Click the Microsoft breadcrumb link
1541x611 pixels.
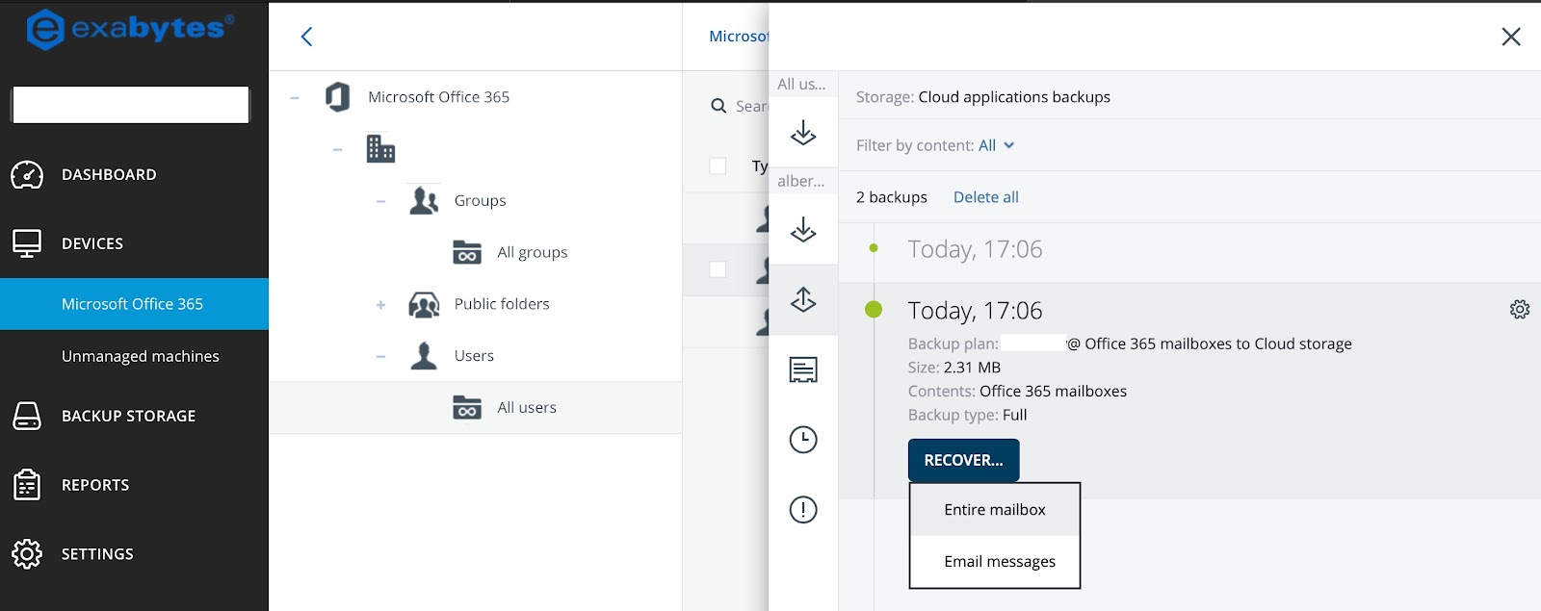739,37
